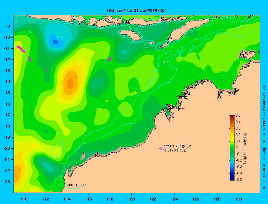Click the -0.5 colorbar tick label
This screenshot has width=268, height=204.
coord(239,180)
